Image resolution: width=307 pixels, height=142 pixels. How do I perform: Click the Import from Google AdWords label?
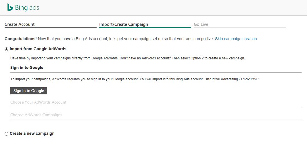tap(38, 49)
